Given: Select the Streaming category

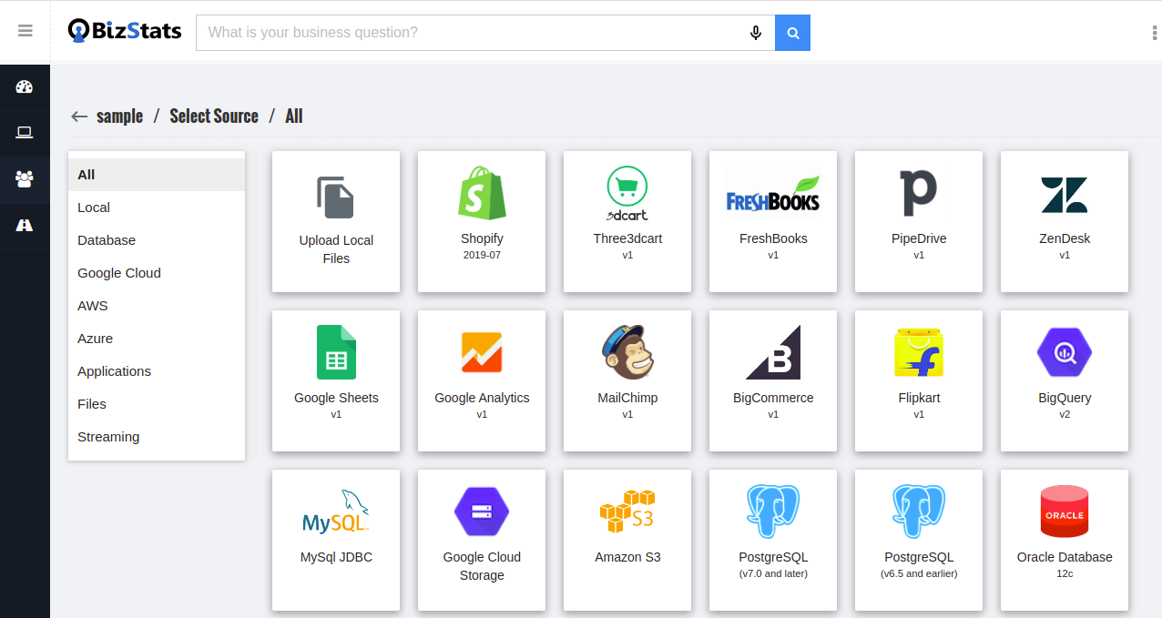Looking at the screenshot, I should [157, 437].
